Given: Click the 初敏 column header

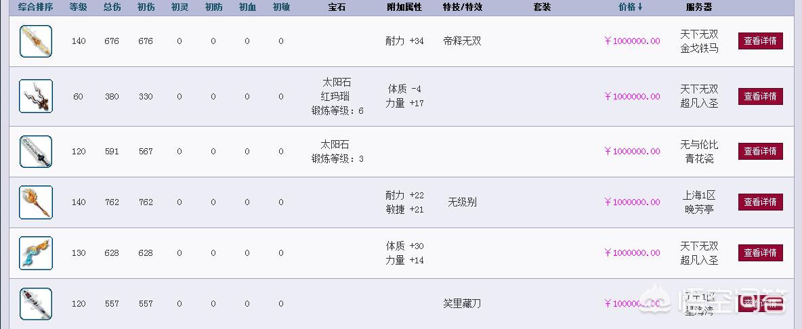Looking at the screenshot, I should click(281, 7).
